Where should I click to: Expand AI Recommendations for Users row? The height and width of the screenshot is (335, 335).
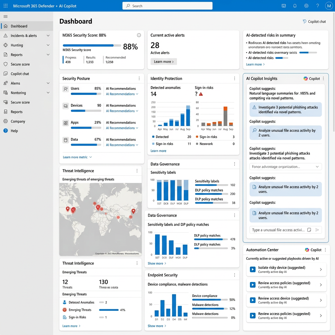point(122,94)
